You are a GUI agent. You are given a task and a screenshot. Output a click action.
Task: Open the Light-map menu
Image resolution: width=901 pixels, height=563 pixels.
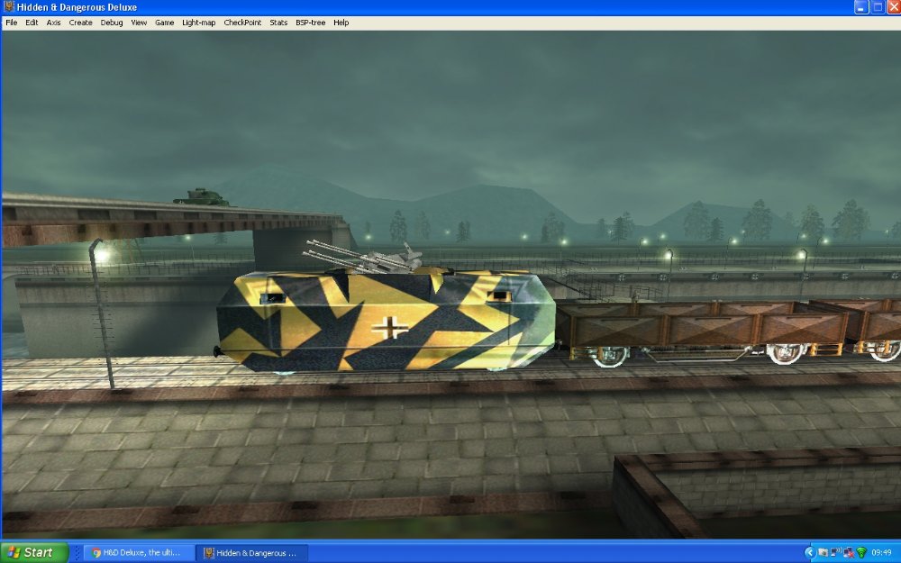[x=199, y=23]
